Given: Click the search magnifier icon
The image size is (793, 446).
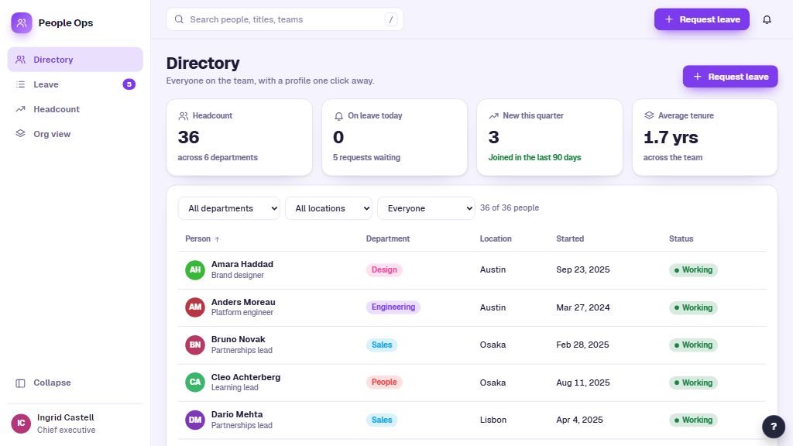Looking at the screenshot, I should pos(179,19).
